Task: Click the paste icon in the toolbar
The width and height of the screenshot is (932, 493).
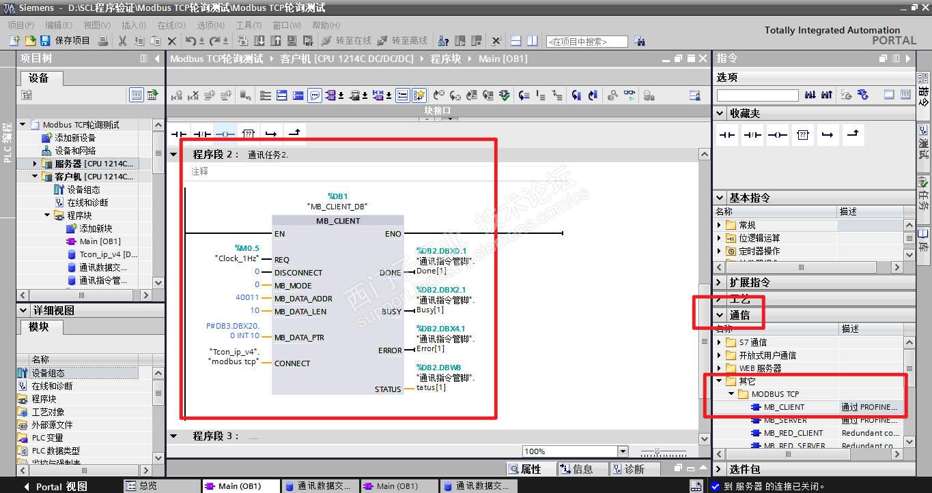Action: 155,41
